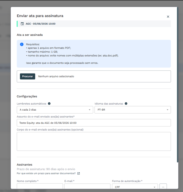Image resolution: width=183 pixels, height=192 pixels.
Task: Open the Lembretes automáticos dropdown
Action: coord(55,110)
